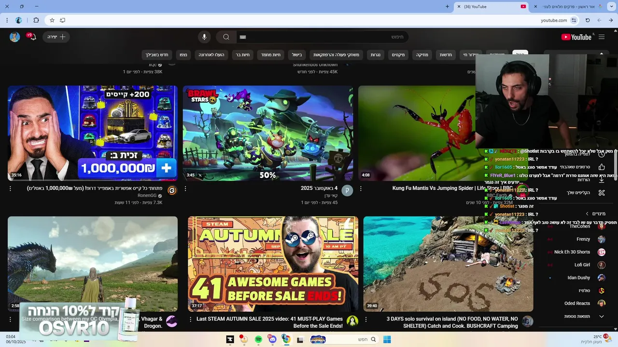
Task: Open a new Chrome tab
Action: coord(447,7)
